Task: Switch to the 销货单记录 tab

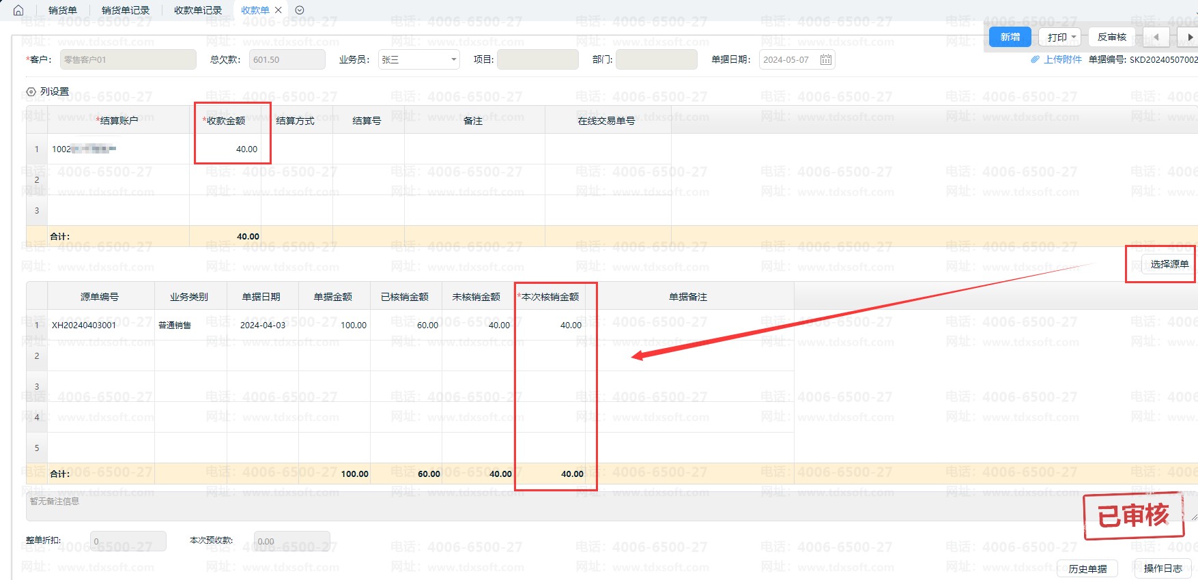Action: [x=126, y=10]
